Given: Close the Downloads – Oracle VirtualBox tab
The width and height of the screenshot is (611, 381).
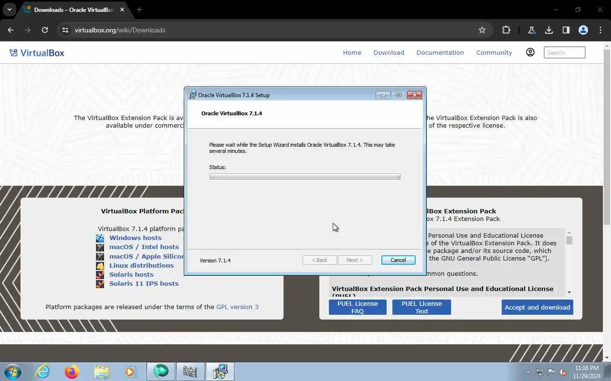Looking at the screenshot, I should tap(123, 10).
